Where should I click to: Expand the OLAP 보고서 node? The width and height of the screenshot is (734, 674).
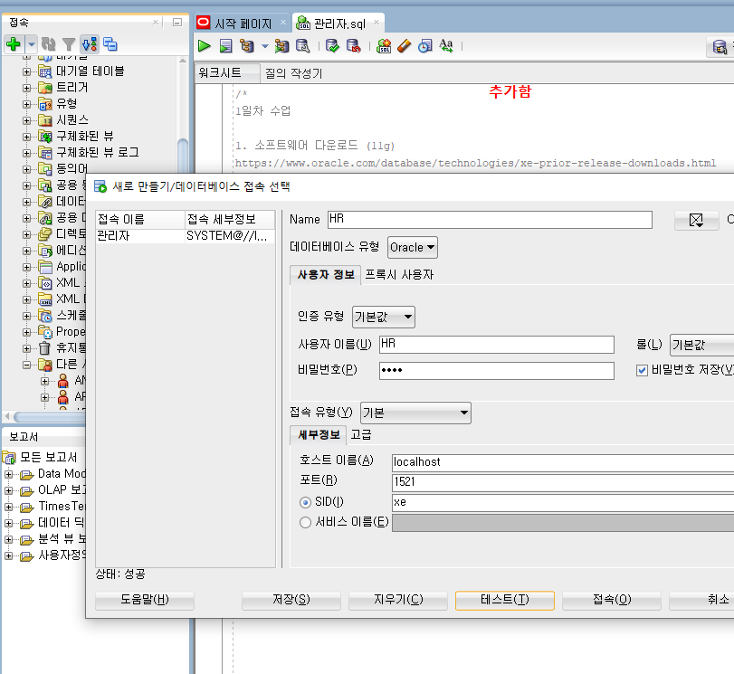(8, 490)
